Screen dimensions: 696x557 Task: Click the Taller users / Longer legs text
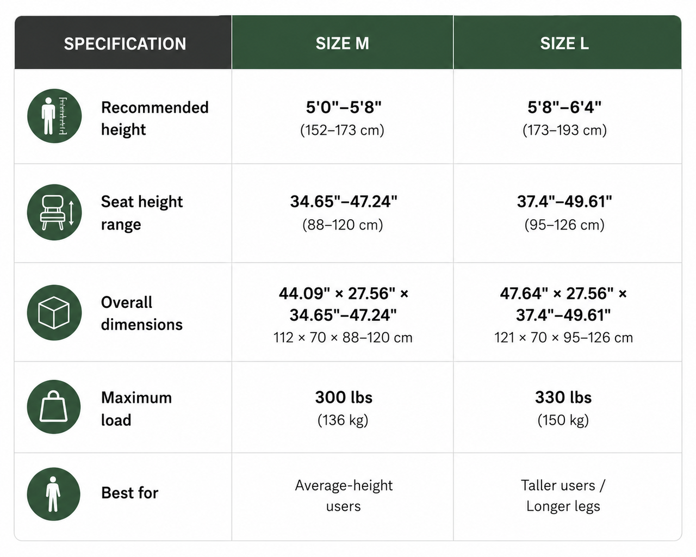563,495
